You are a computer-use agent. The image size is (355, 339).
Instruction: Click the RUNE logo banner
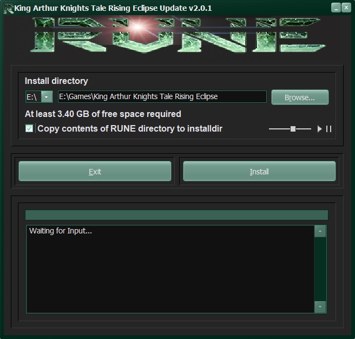(178, 35)
